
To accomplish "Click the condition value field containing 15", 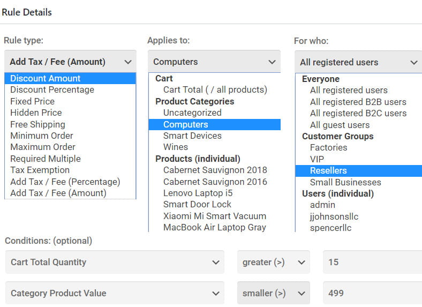I will [372, 262].
